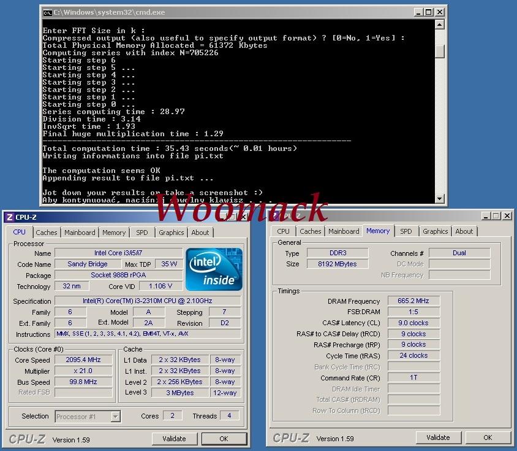Click the Command Rate value 1T
The height and width of the screenshot is (451, 517).
click(x=413, y=377)
